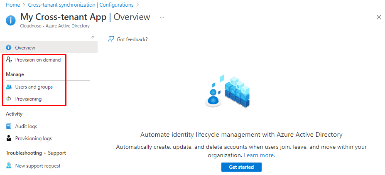Go to the Home breadcrumb
The height and width of the screenshot is (175, 385).
pyautogui.click(x=12, y=5)
